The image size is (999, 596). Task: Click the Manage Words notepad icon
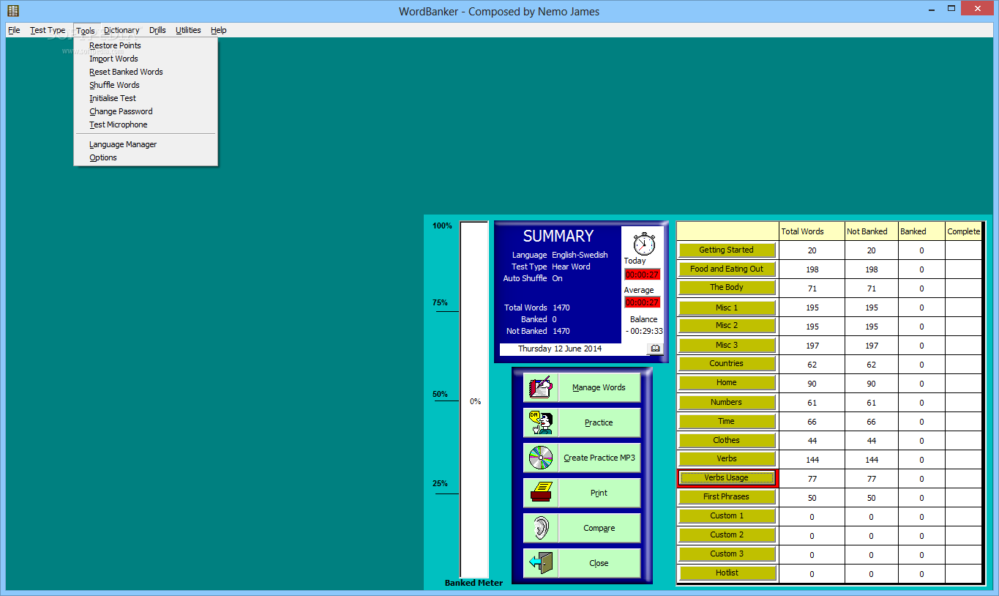(541, 387)
